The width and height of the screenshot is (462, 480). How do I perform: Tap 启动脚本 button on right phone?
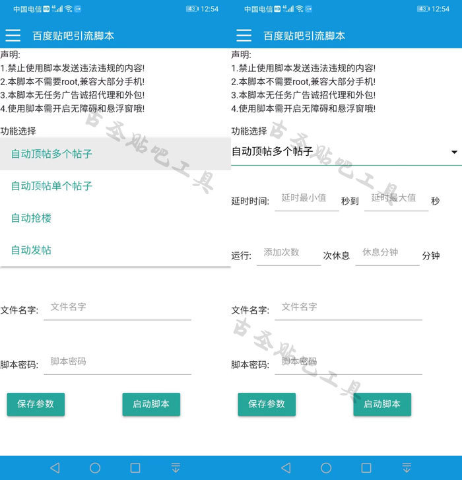coord(382,404)
